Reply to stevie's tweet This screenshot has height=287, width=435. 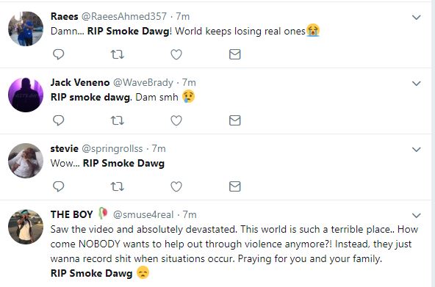[x=59, y=186]
